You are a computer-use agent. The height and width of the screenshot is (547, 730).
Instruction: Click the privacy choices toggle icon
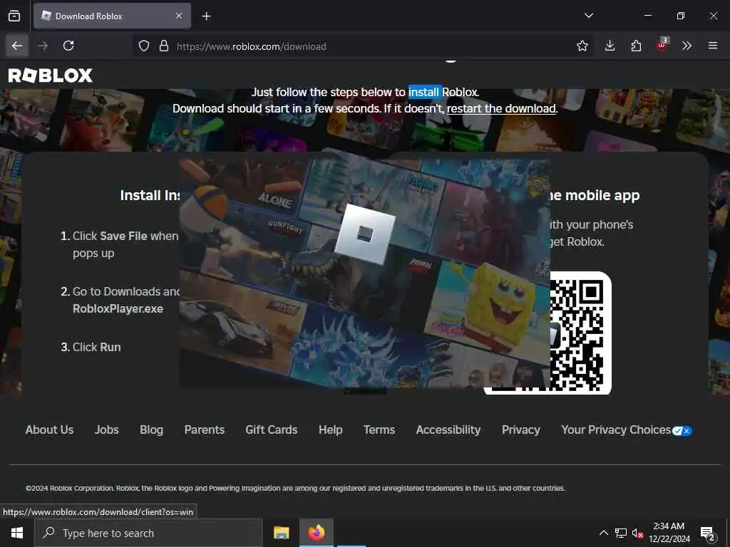click(x=682, y=431)
